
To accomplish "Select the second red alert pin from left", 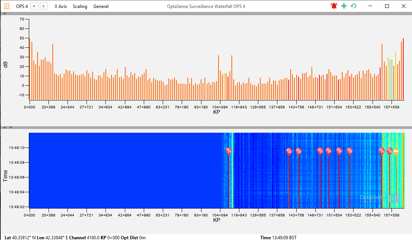I will coord(289,151).
